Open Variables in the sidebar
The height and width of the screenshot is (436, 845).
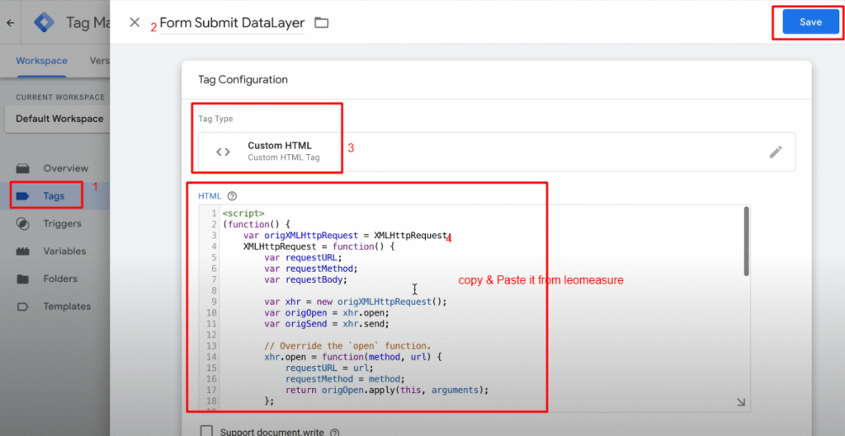click(x=63, y=251)
